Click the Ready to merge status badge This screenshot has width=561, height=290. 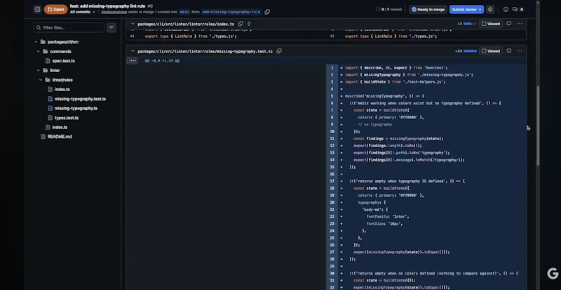point(428,9)
